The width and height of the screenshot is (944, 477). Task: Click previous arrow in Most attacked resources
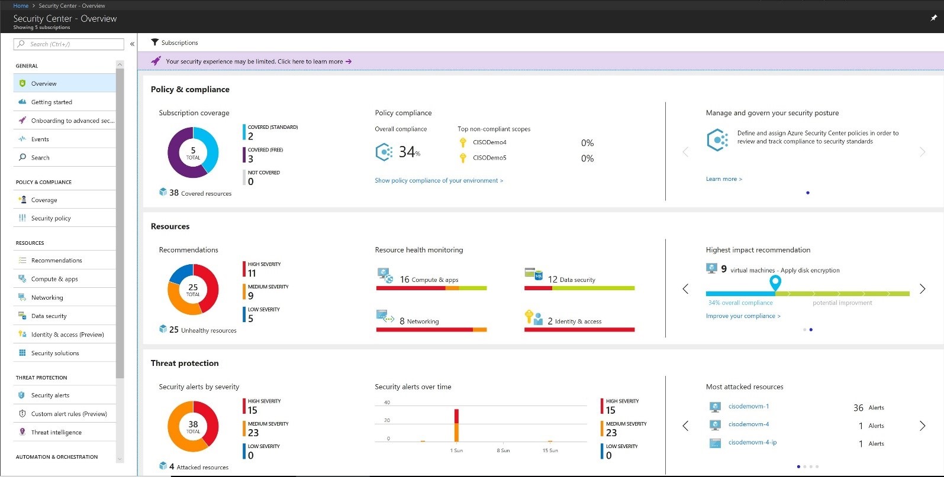(685, 426)
